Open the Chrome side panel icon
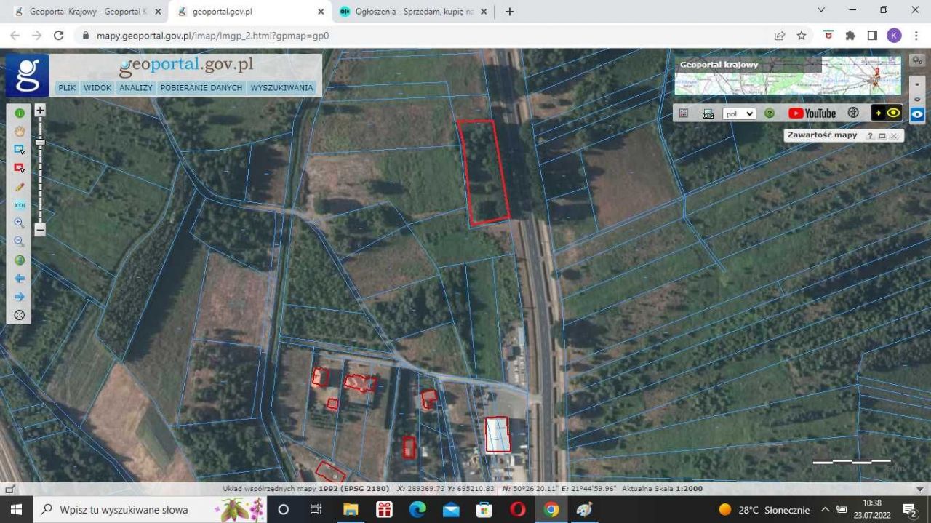This screenshot has width=931, height=523. click(x=872, y=35)
